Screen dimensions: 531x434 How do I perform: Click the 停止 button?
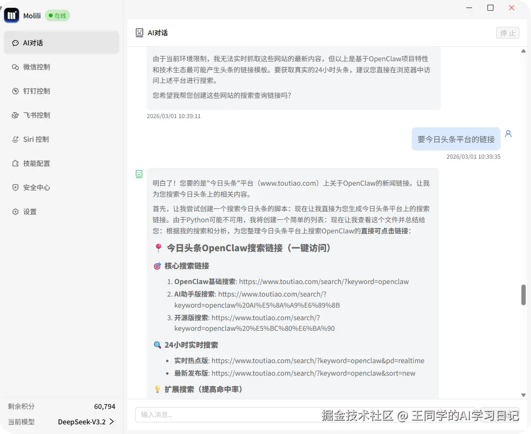pyautogui.click(x=508, y=33)
